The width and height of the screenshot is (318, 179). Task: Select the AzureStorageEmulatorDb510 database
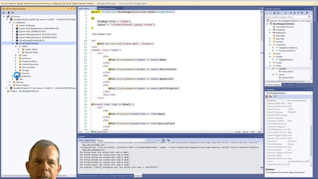[32, 40]
